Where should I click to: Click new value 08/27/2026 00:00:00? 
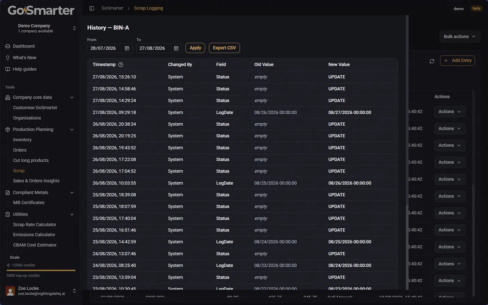(350, 113)
